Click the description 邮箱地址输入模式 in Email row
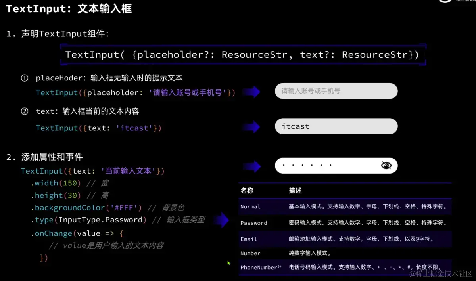Viewport: 476px width, 281px height. click(x=361, y=239)
